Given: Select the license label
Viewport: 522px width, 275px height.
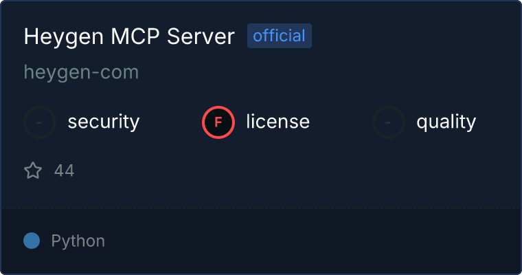Looking at the screenshot, I should [278, 121].
